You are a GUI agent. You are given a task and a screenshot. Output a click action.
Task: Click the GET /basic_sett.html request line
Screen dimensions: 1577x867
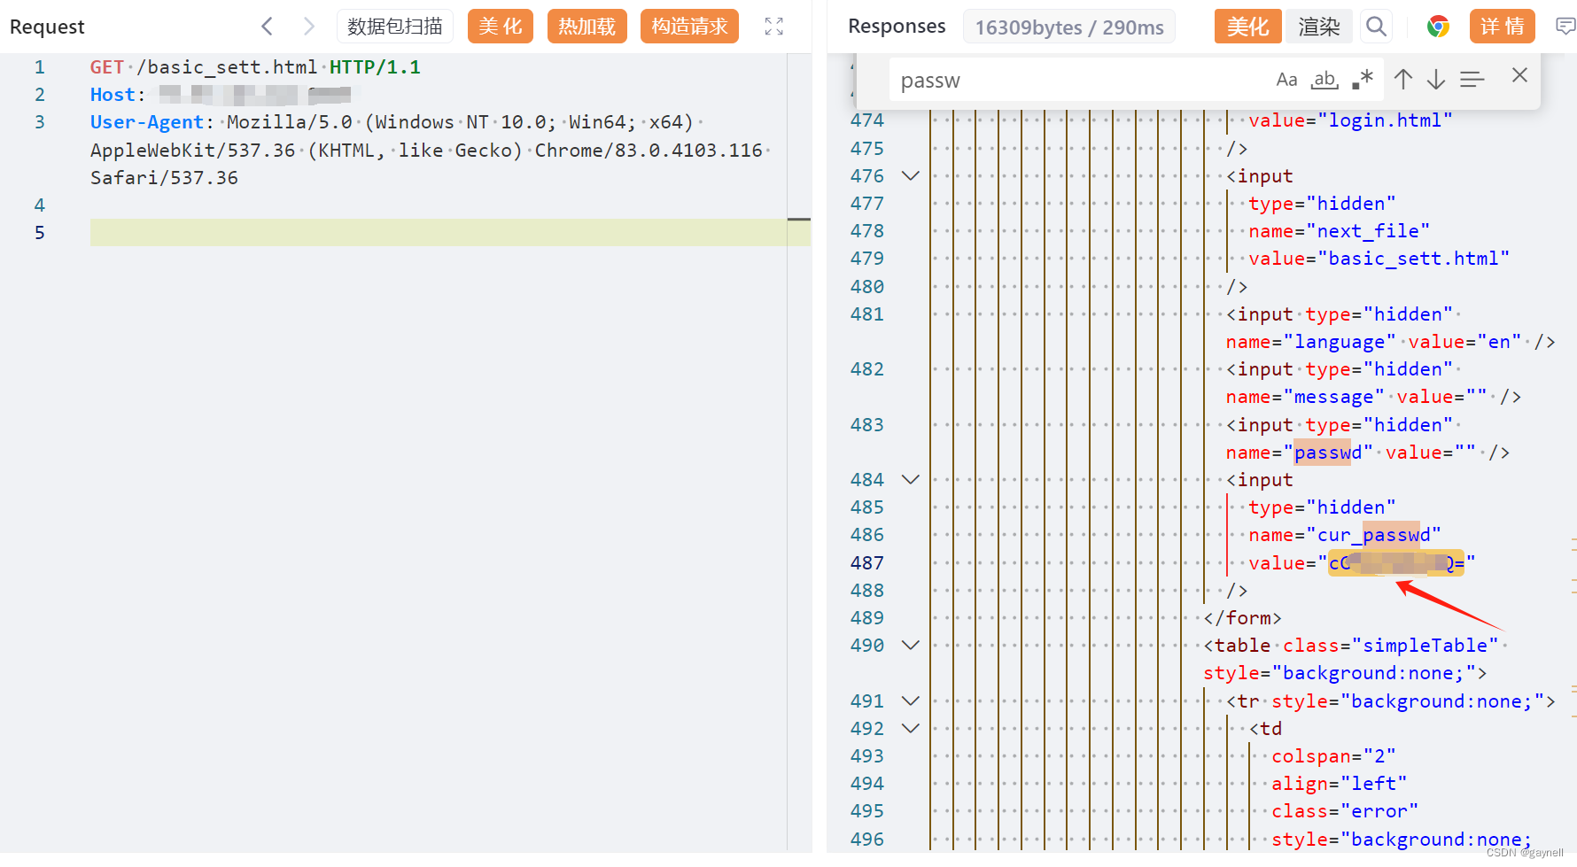pyautogui.click(x=255, y=67)
